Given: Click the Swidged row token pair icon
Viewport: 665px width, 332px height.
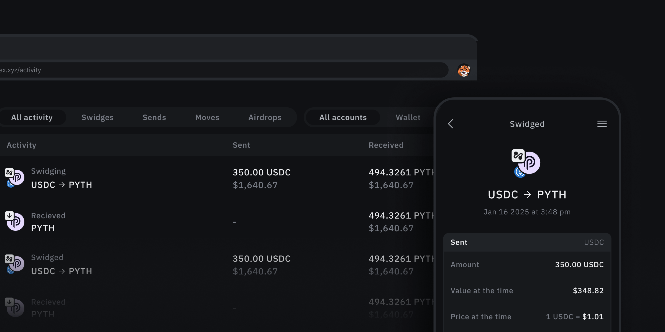Looking at the screenshot, I should tap(15, 264).
